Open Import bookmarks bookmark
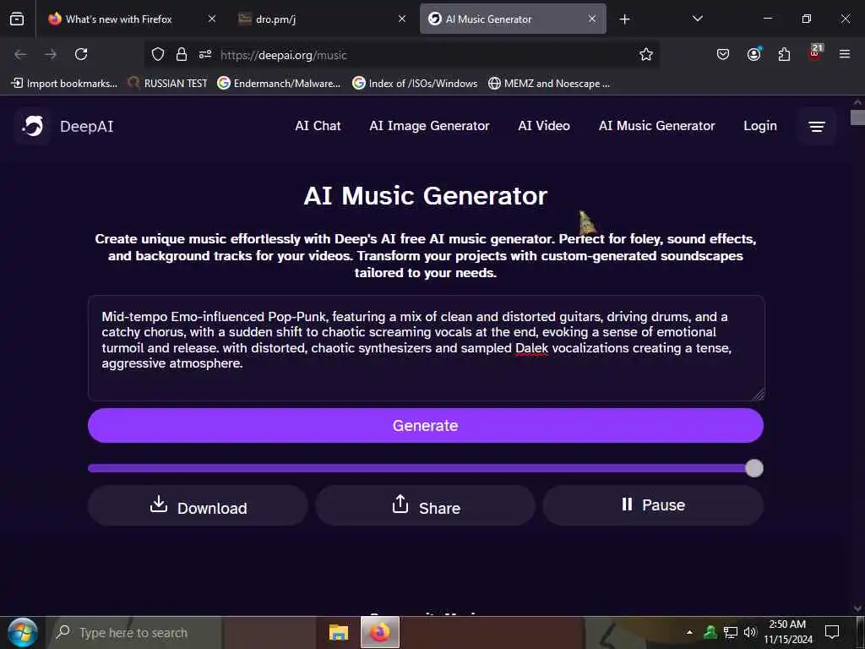This screenshot has height=649, width=865. click(64, 84)
